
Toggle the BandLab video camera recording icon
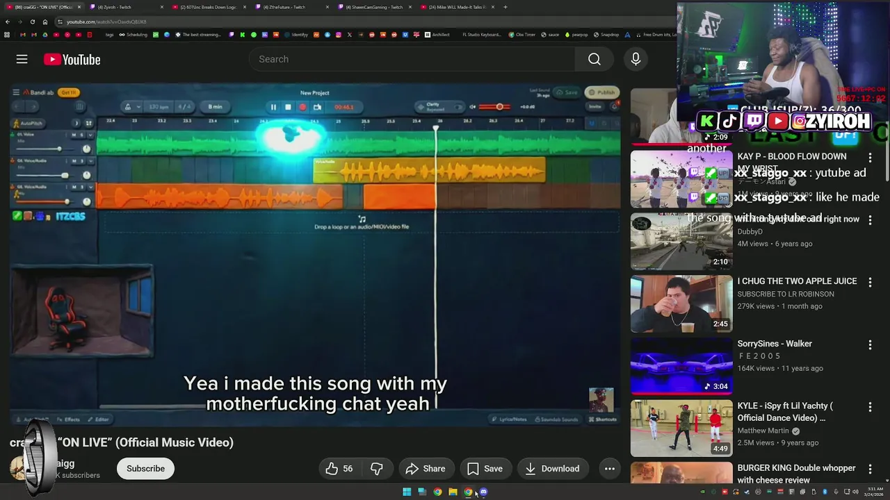tap(317, 107)
